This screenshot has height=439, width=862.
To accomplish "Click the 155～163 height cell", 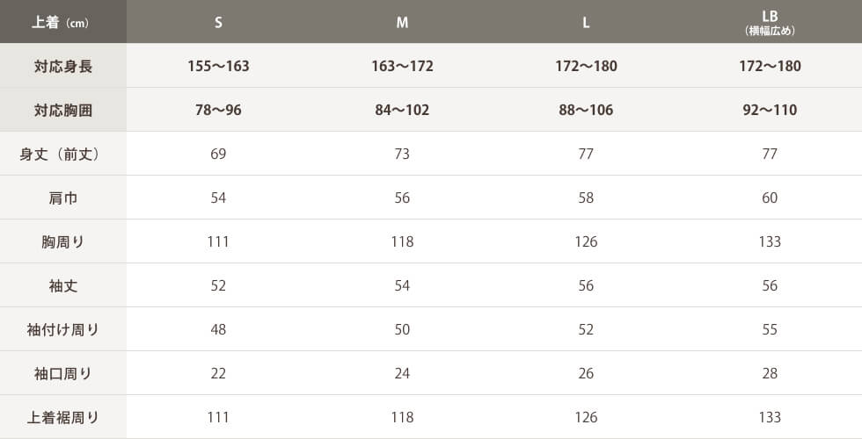I will (218, 66).
